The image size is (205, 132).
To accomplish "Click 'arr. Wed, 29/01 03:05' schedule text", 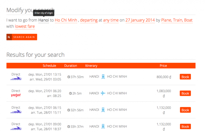I will [45, 79].
